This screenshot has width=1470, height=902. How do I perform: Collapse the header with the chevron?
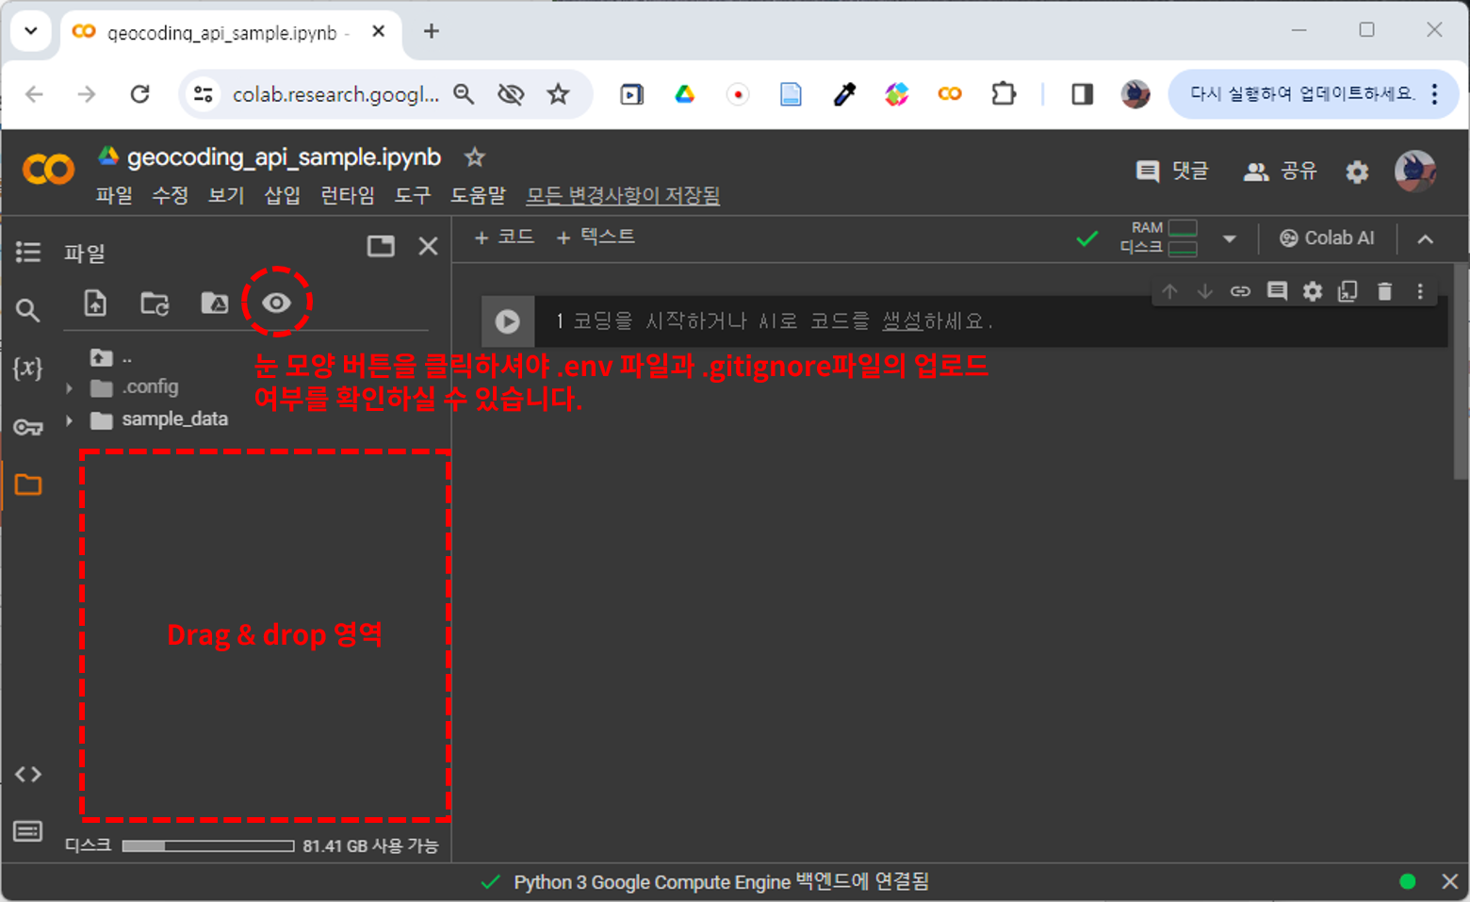tap(1426, 239)
